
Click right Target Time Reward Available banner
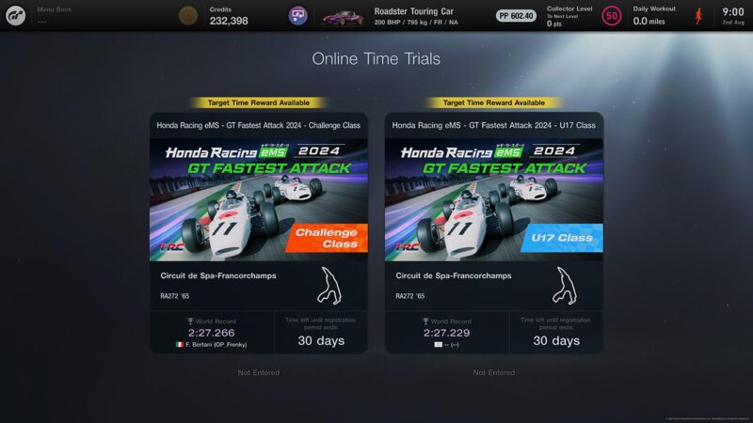(x=493, y=102)
